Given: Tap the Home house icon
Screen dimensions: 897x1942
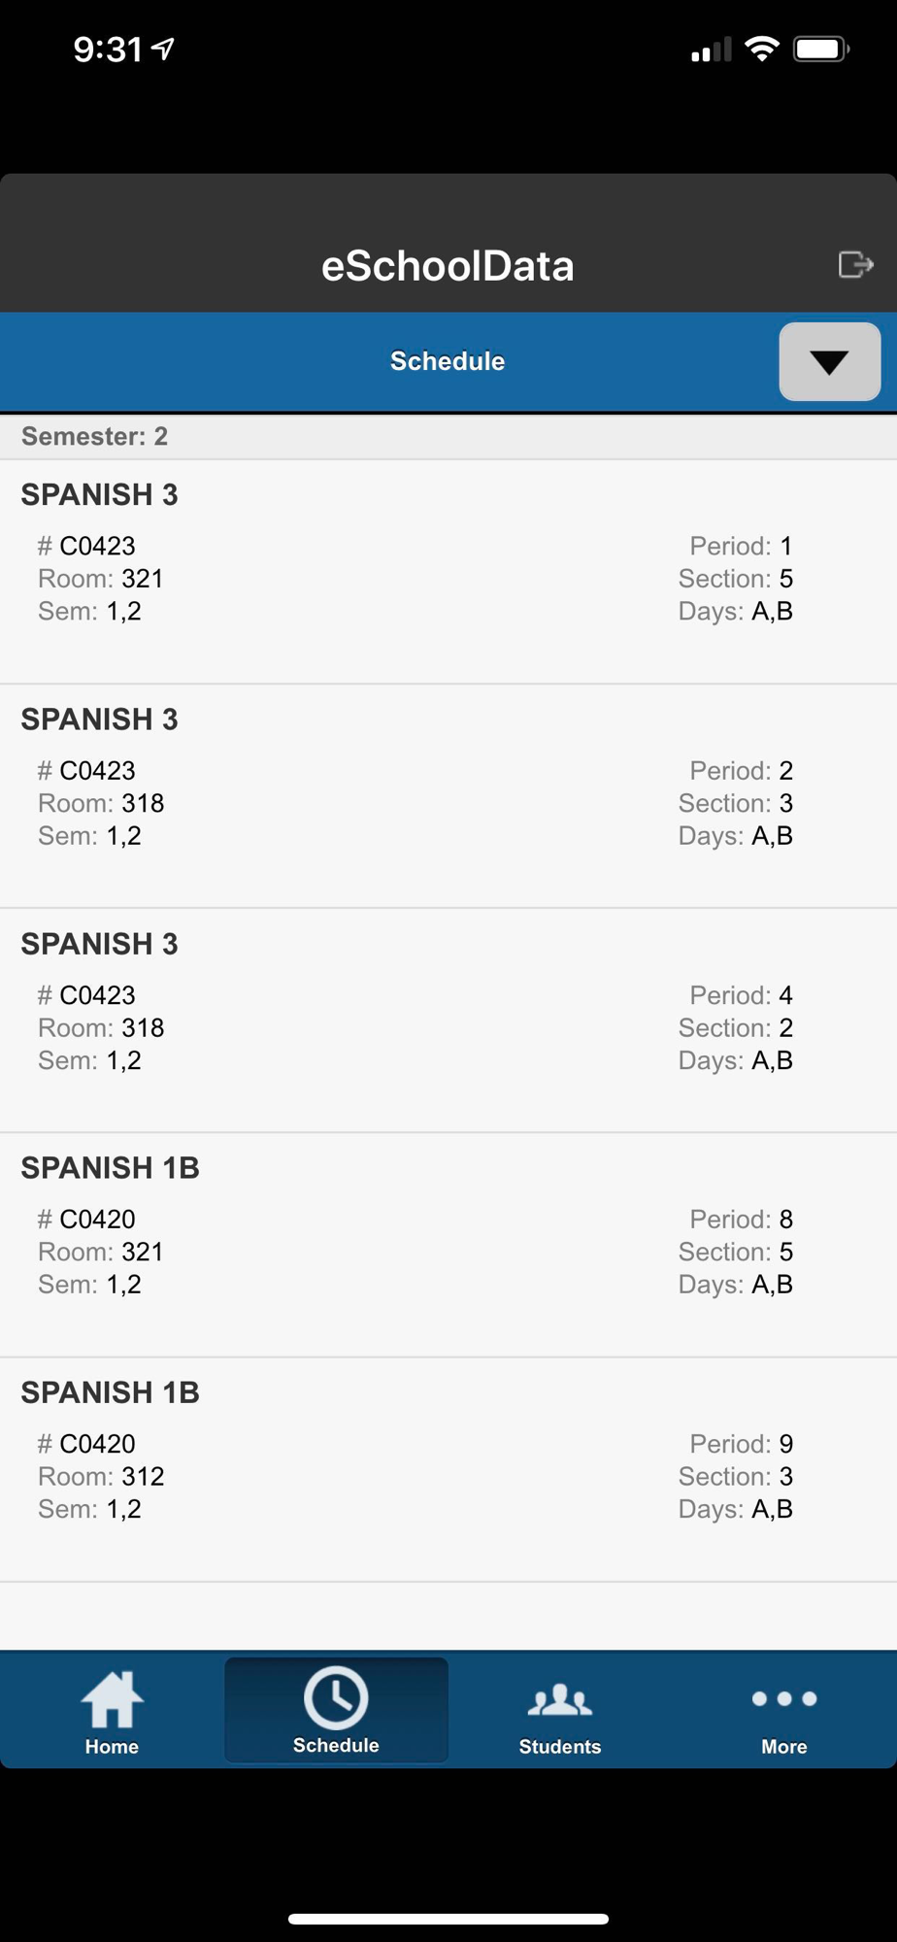Looking at the screenshot, I should point(112,1700).
